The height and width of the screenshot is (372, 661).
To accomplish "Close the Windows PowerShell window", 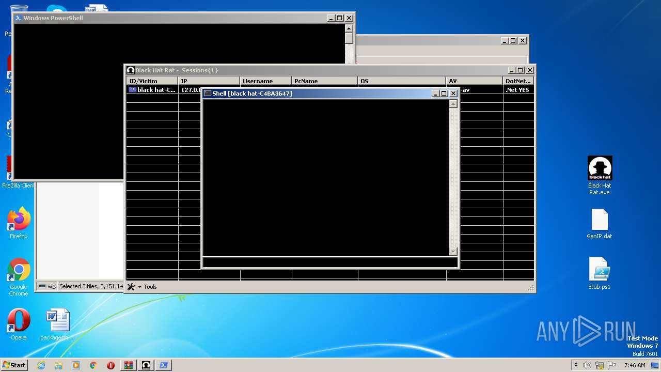I will pos(349,18).
